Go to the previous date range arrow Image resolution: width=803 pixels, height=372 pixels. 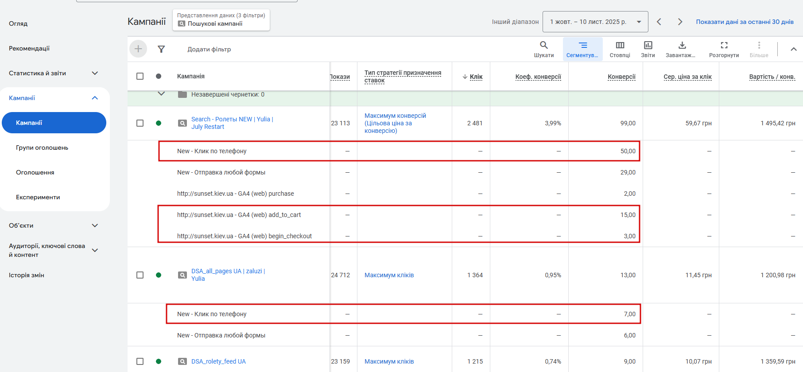pos(659,22)
